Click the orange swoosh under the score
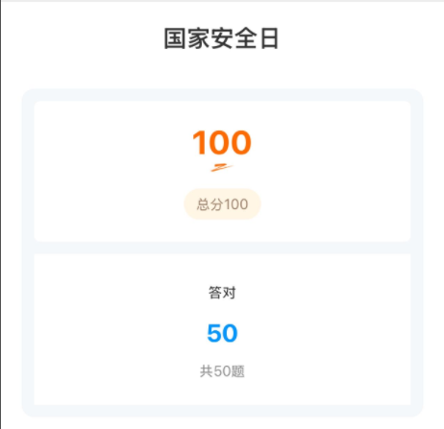This screenshot has width=444, height=429. 222,167
